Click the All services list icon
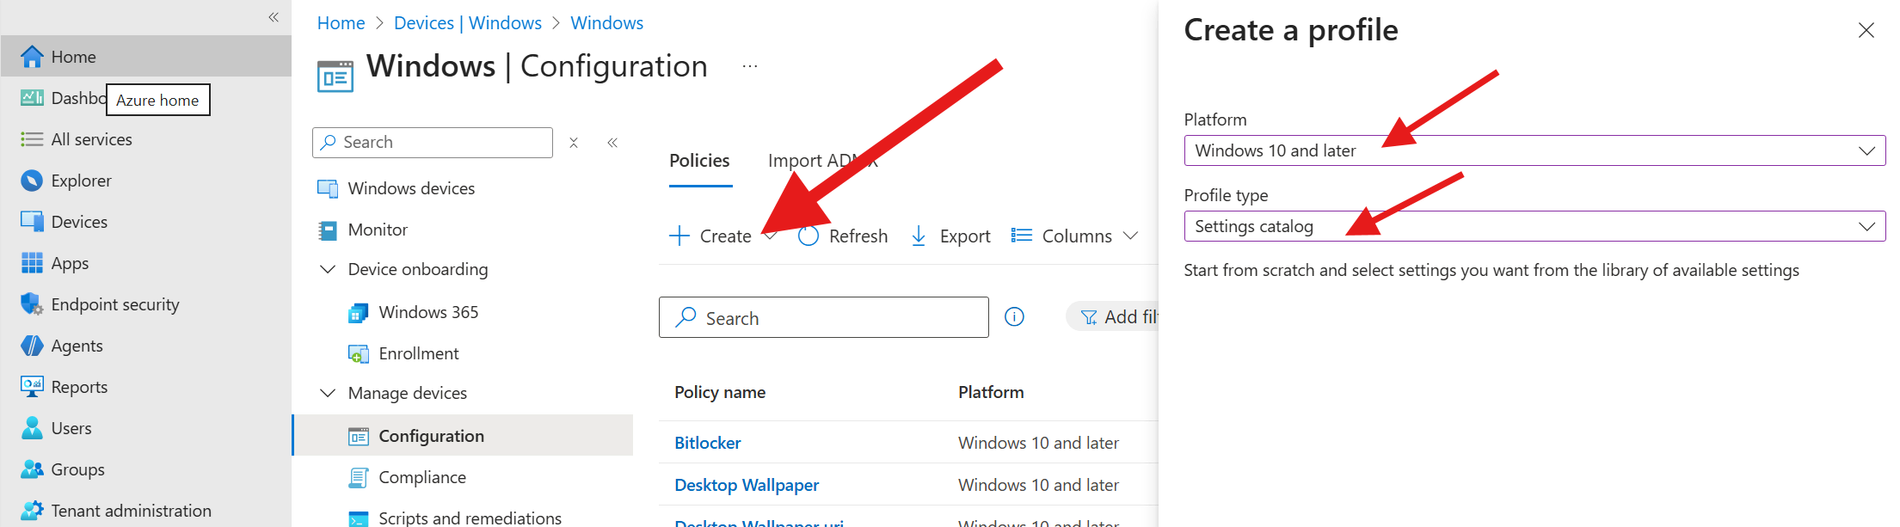1900x527 pixels. click(x=32, y=139)
